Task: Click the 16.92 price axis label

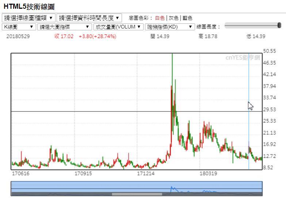Action: [270, 144]
